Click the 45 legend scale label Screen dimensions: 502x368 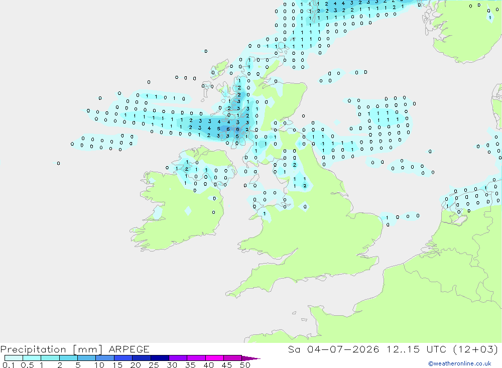227,365
